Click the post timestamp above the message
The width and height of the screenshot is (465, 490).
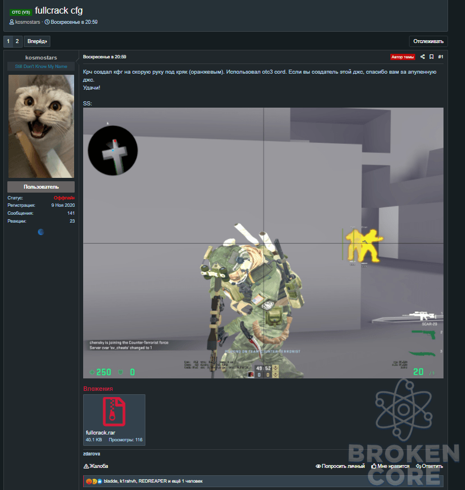tap(105, 57)
